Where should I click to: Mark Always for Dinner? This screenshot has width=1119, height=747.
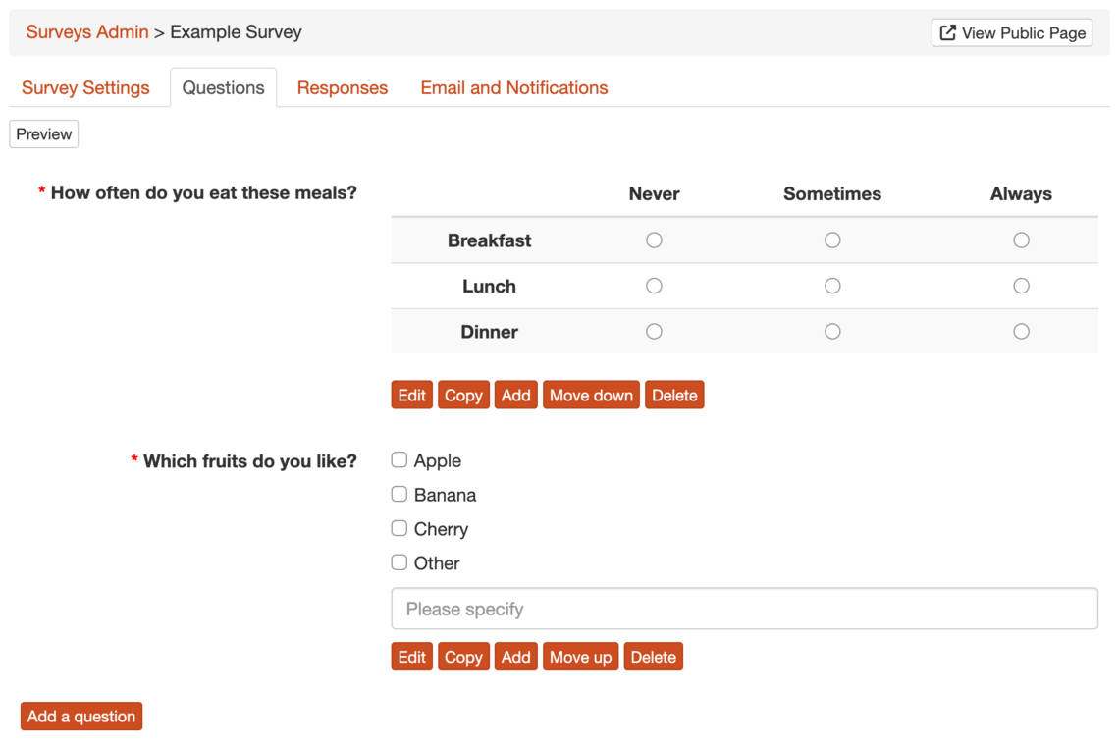[x=1021, y=332]
